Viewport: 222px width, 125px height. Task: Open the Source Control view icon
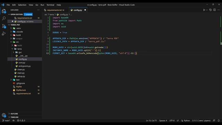4,26
